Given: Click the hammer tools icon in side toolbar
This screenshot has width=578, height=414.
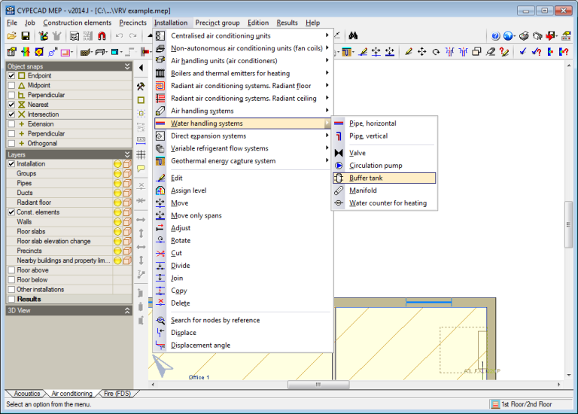Looking at the screenshot, I should (141, 87).
